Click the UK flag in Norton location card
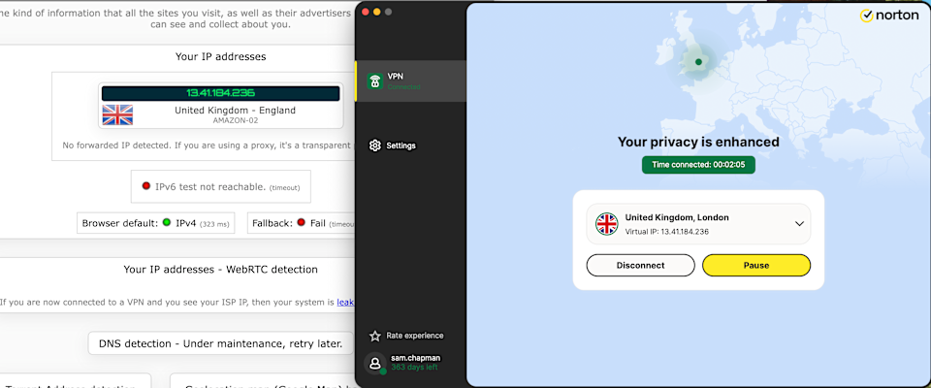 pyautogui.click(x=607, y=224)
